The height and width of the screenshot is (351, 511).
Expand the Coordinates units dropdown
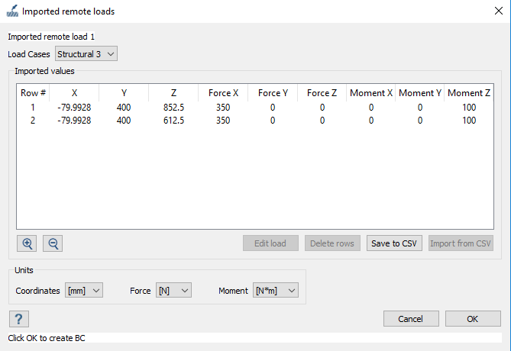[x=83, y=291]
